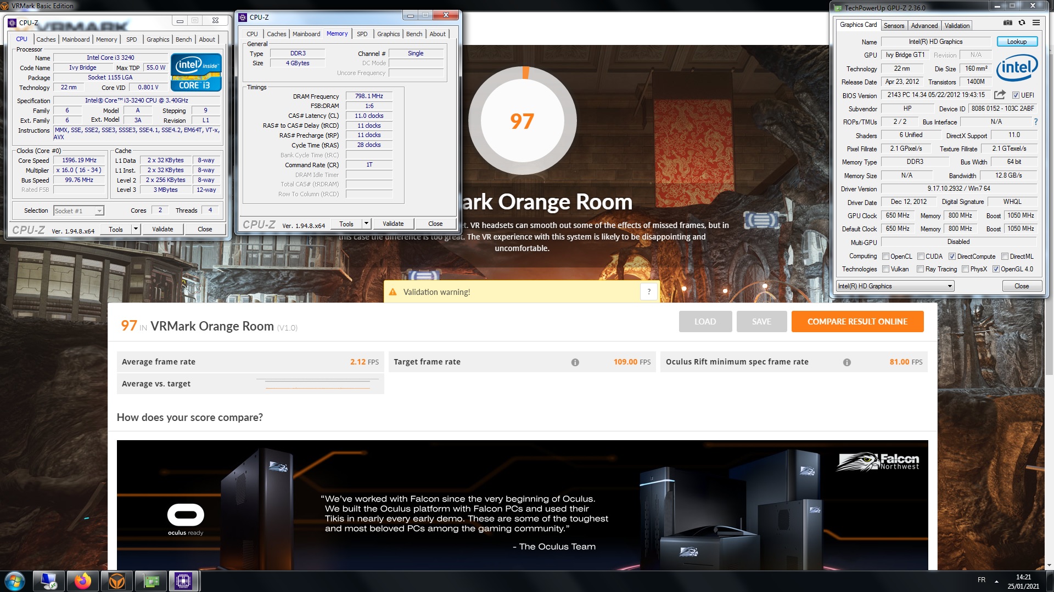Click the CPU-Z title bar icon of Memory window

243,17
